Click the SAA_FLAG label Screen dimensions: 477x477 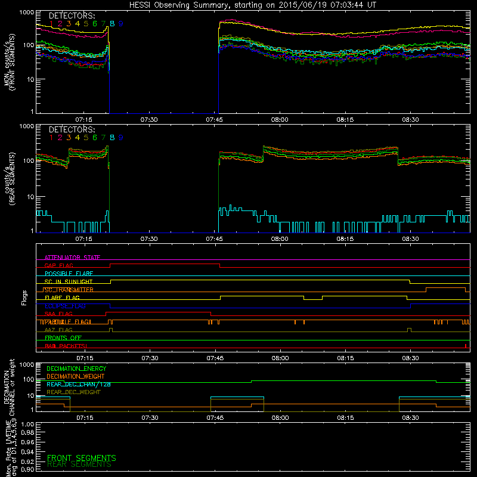58,314
